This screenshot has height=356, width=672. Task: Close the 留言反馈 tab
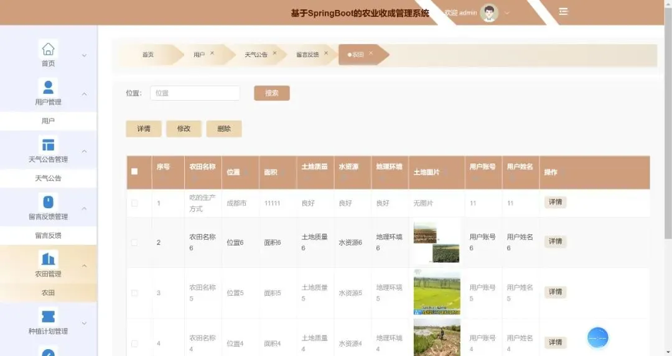[325, 53]
